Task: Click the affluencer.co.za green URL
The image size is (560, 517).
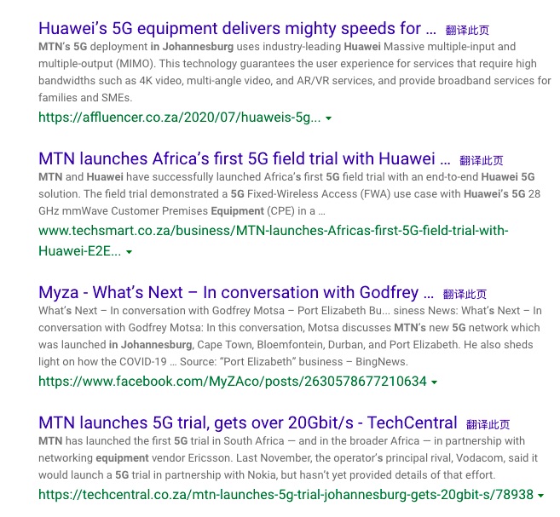Action: 180,118
